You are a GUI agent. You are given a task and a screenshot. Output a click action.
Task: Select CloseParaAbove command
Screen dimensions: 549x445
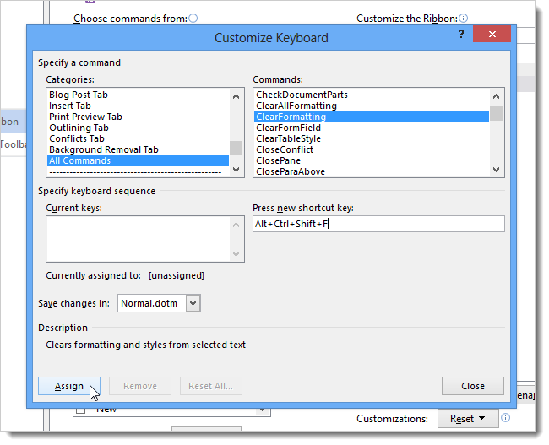(x=372, y=171)
